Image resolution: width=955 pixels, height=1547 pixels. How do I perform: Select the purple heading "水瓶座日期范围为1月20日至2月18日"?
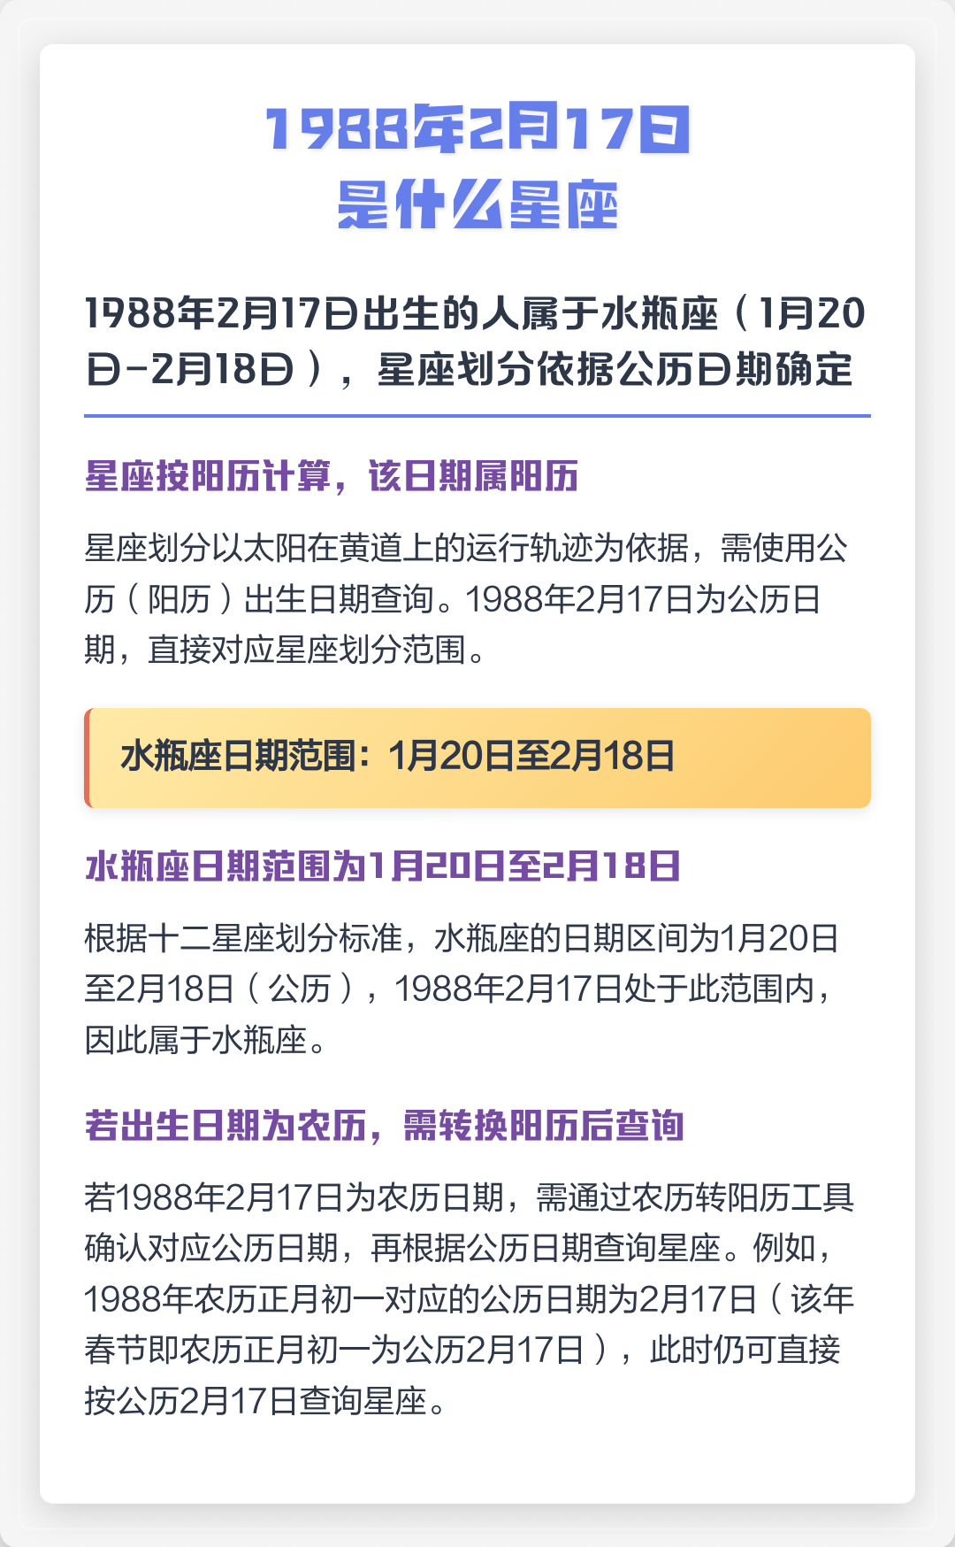383,866
